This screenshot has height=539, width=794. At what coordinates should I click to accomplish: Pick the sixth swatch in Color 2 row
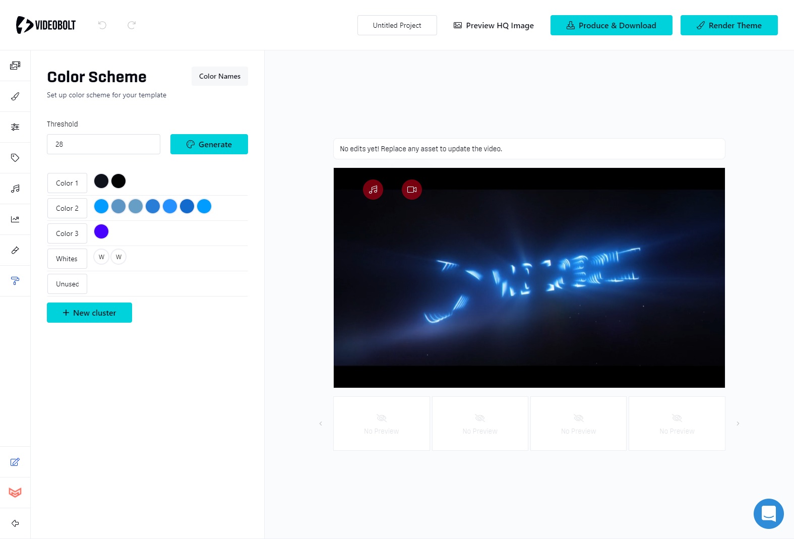click(187, 206)
